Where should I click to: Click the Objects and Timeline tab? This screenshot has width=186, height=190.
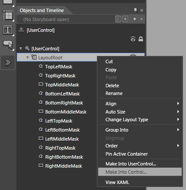[42, 10]
